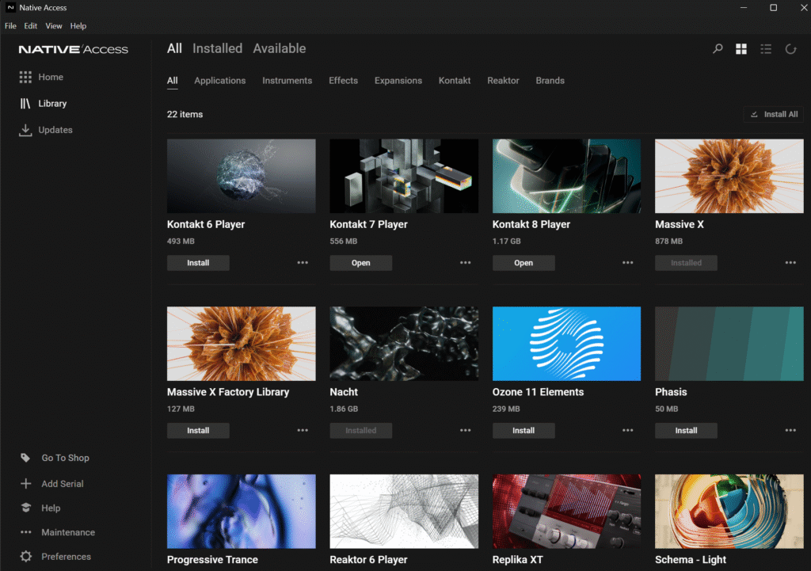Click the Kontakt 7 Player artwork

(404, 176)
